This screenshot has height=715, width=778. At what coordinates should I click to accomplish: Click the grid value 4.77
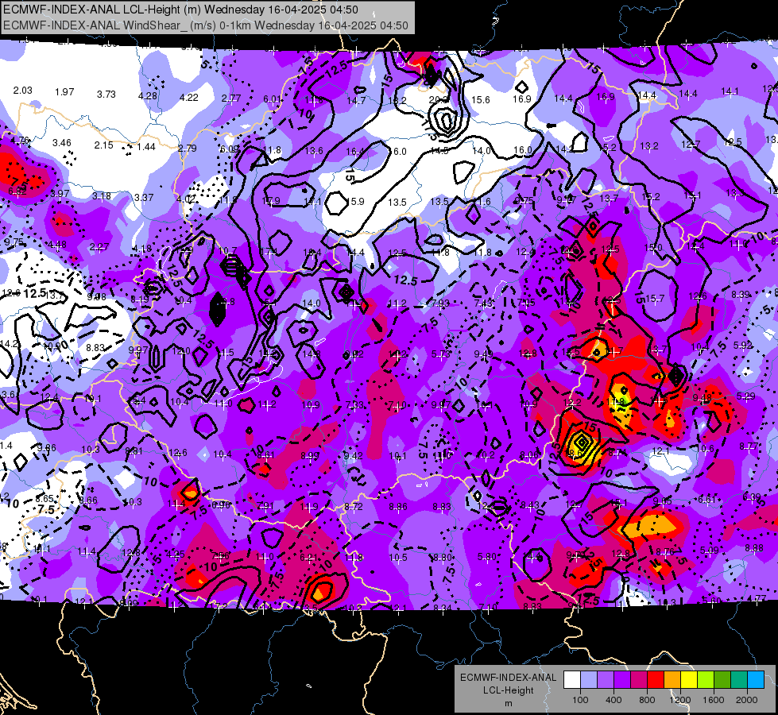[x=757, y=598]
